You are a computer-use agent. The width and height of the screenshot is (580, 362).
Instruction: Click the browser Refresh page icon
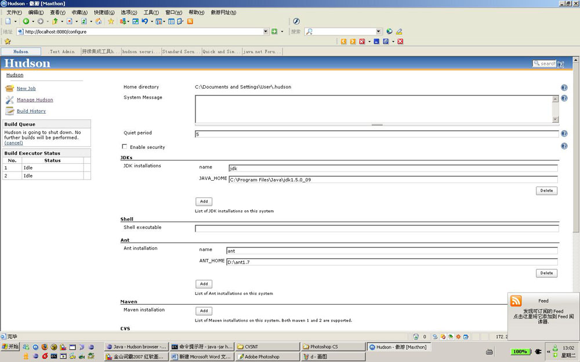tap(84, 21)
